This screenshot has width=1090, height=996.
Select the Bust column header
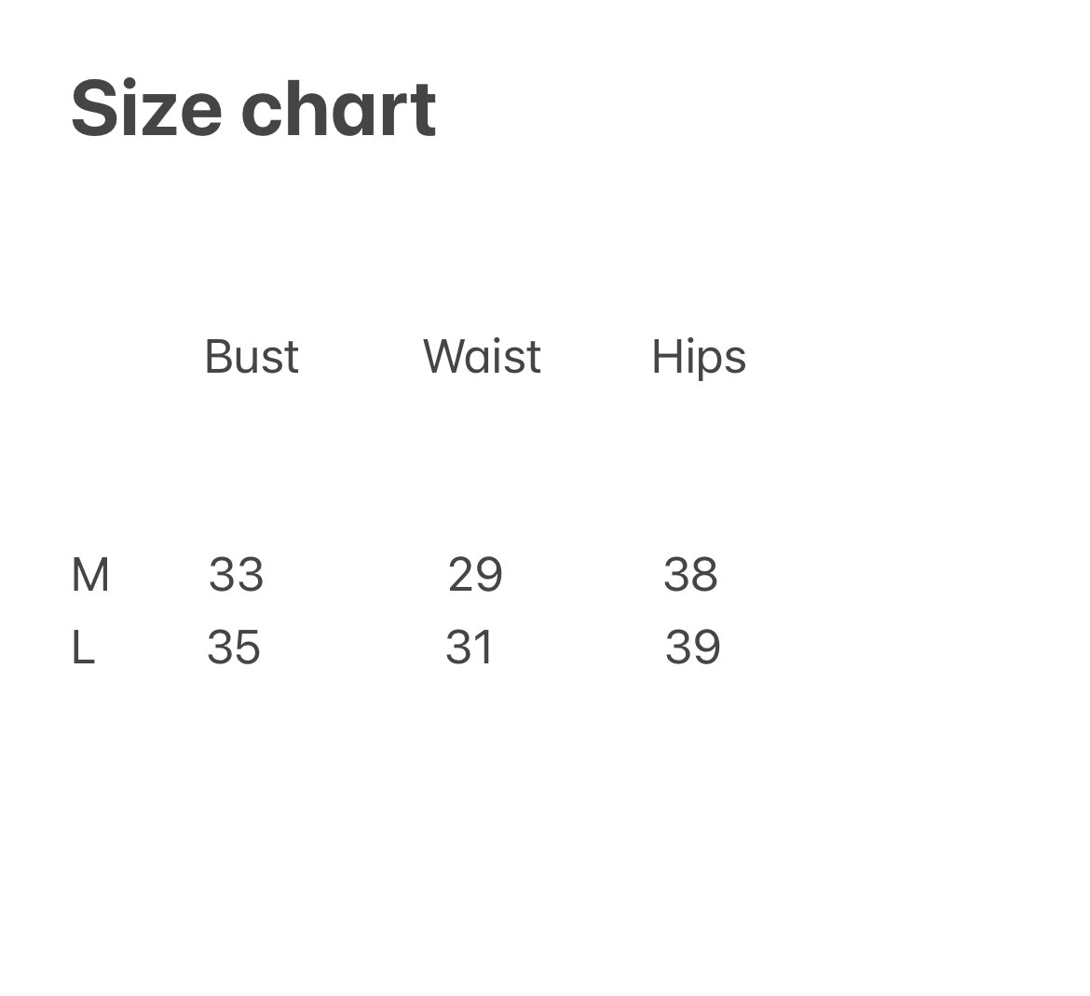[252, 356]
